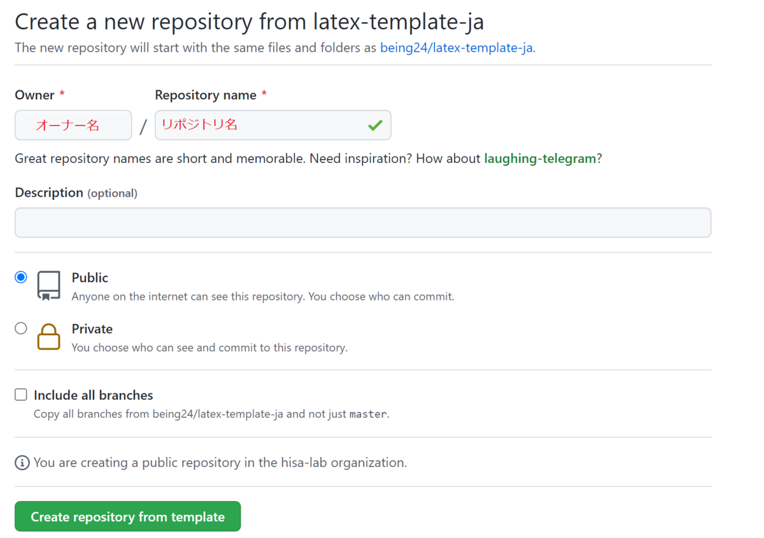The image size is (764, 538).
Task: Open the Owner dropdown selector
Action: [73, 125]
